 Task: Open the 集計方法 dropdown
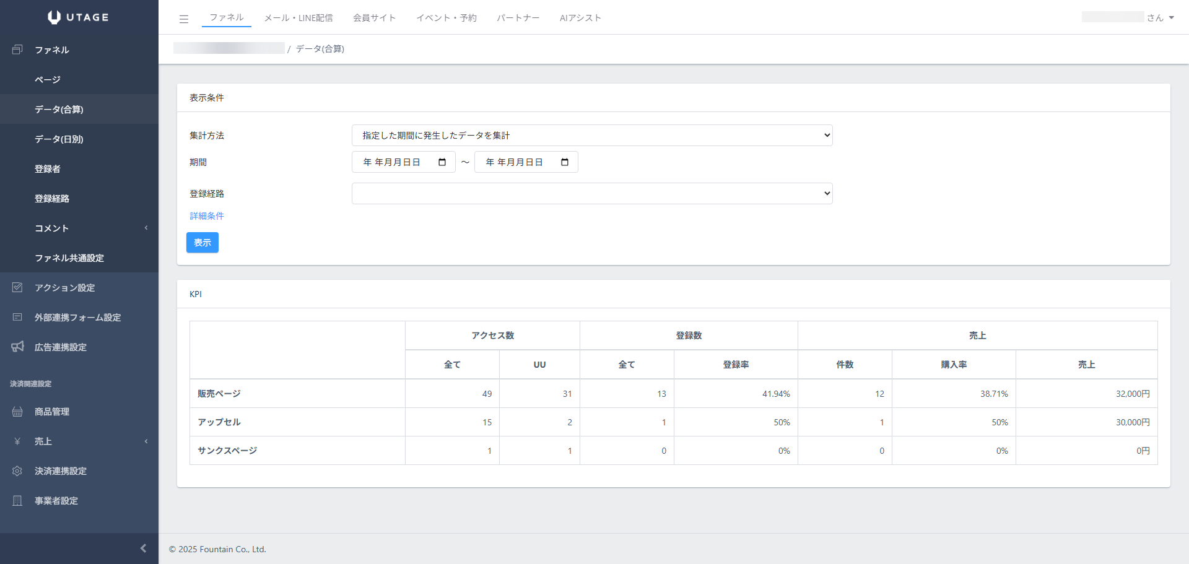tap(591, 136)
